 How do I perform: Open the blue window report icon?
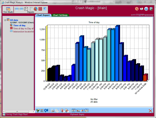(45, 9)
